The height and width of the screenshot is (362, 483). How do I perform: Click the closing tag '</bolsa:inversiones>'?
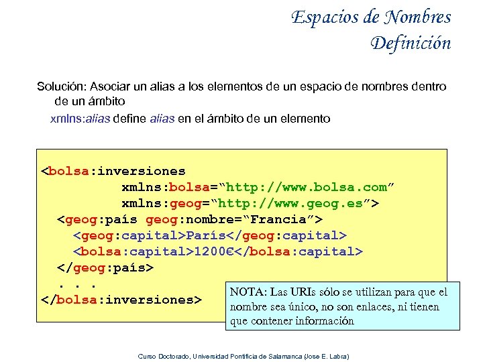click(121, 300)
